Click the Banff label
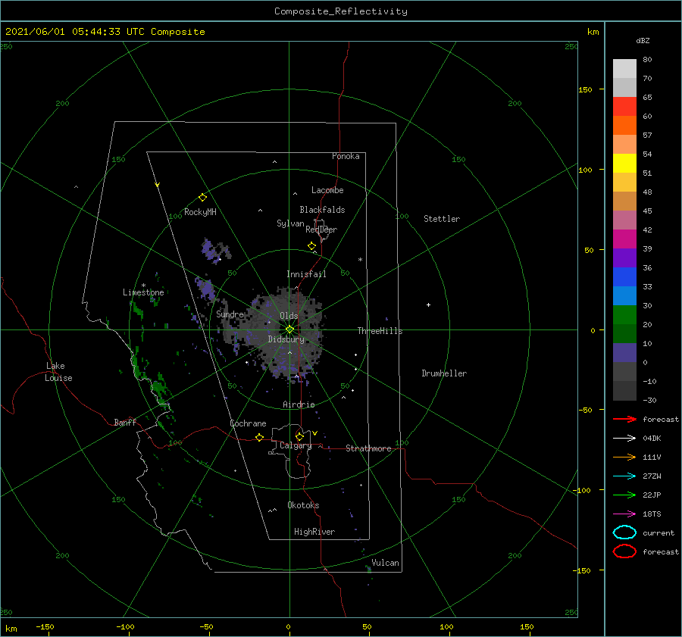Image resolution: width=682 pixels, height=637 pixels. point(125,422)
